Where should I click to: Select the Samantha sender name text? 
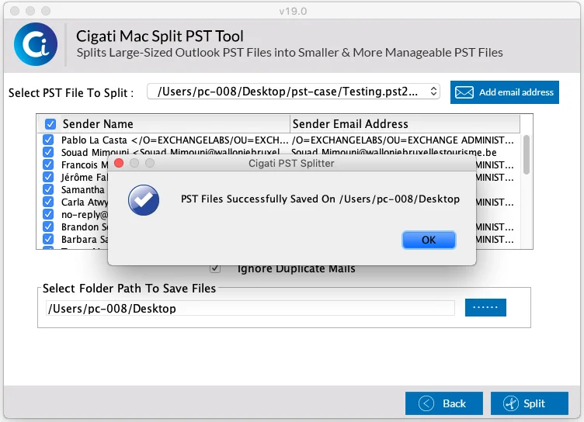tap(83, 190)
